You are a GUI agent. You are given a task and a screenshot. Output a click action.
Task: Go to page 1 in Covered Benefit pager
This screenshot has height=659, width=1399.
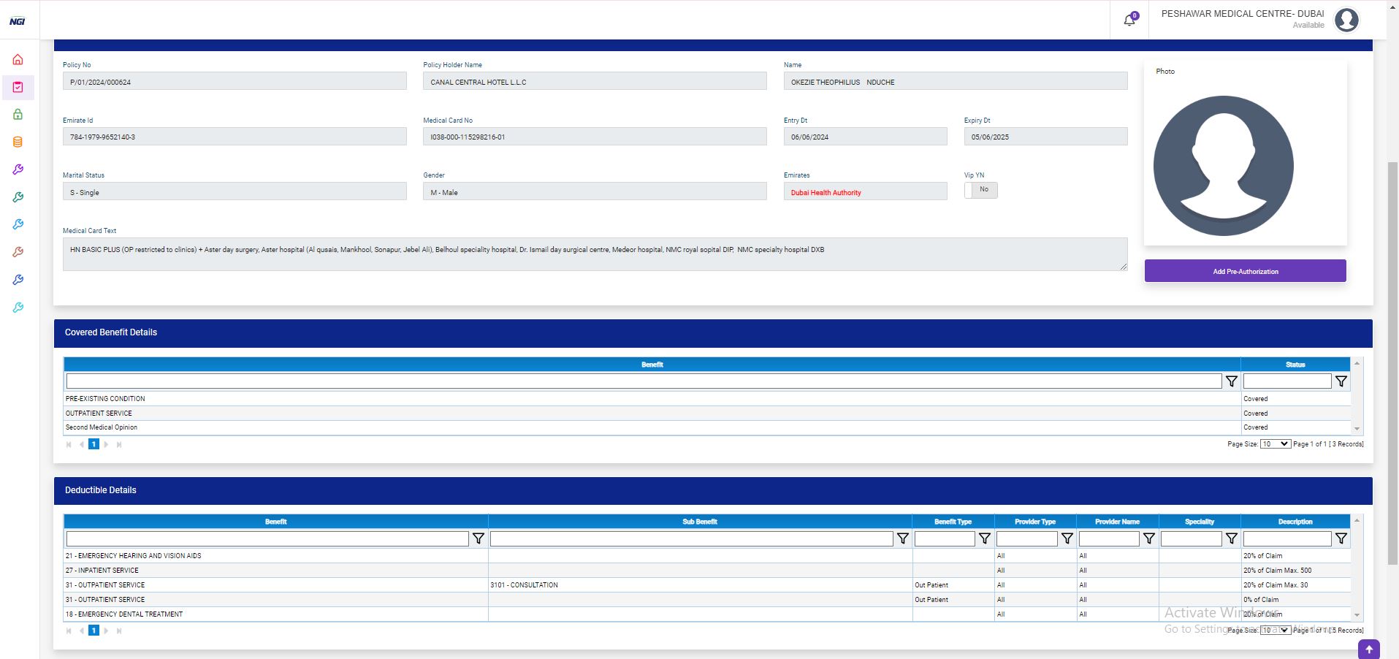click(94, 444)
